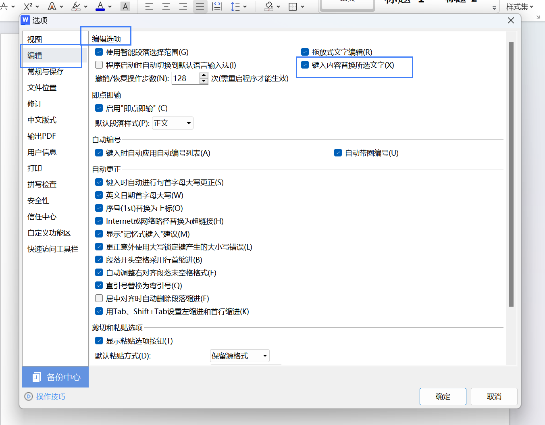
Task: Decrease the undo steps spinner
Action: tap(204, 81)
